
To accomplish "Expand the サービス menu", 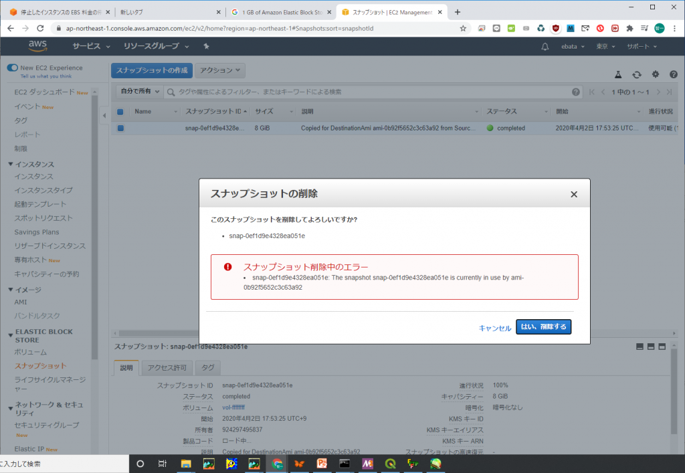I will [x=92, y=46].
